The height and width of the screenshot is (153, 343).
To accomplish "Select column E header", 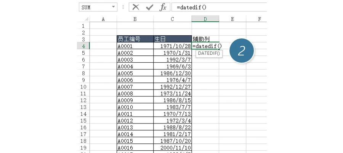I will (232, 19).
